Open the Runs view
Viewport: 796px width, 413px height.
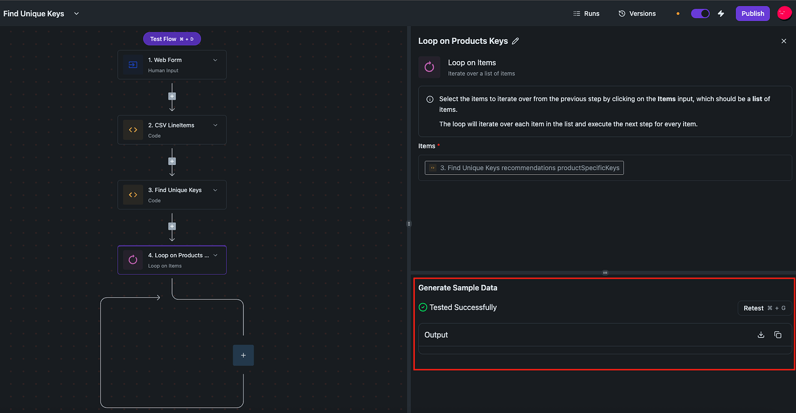(586, 13)
